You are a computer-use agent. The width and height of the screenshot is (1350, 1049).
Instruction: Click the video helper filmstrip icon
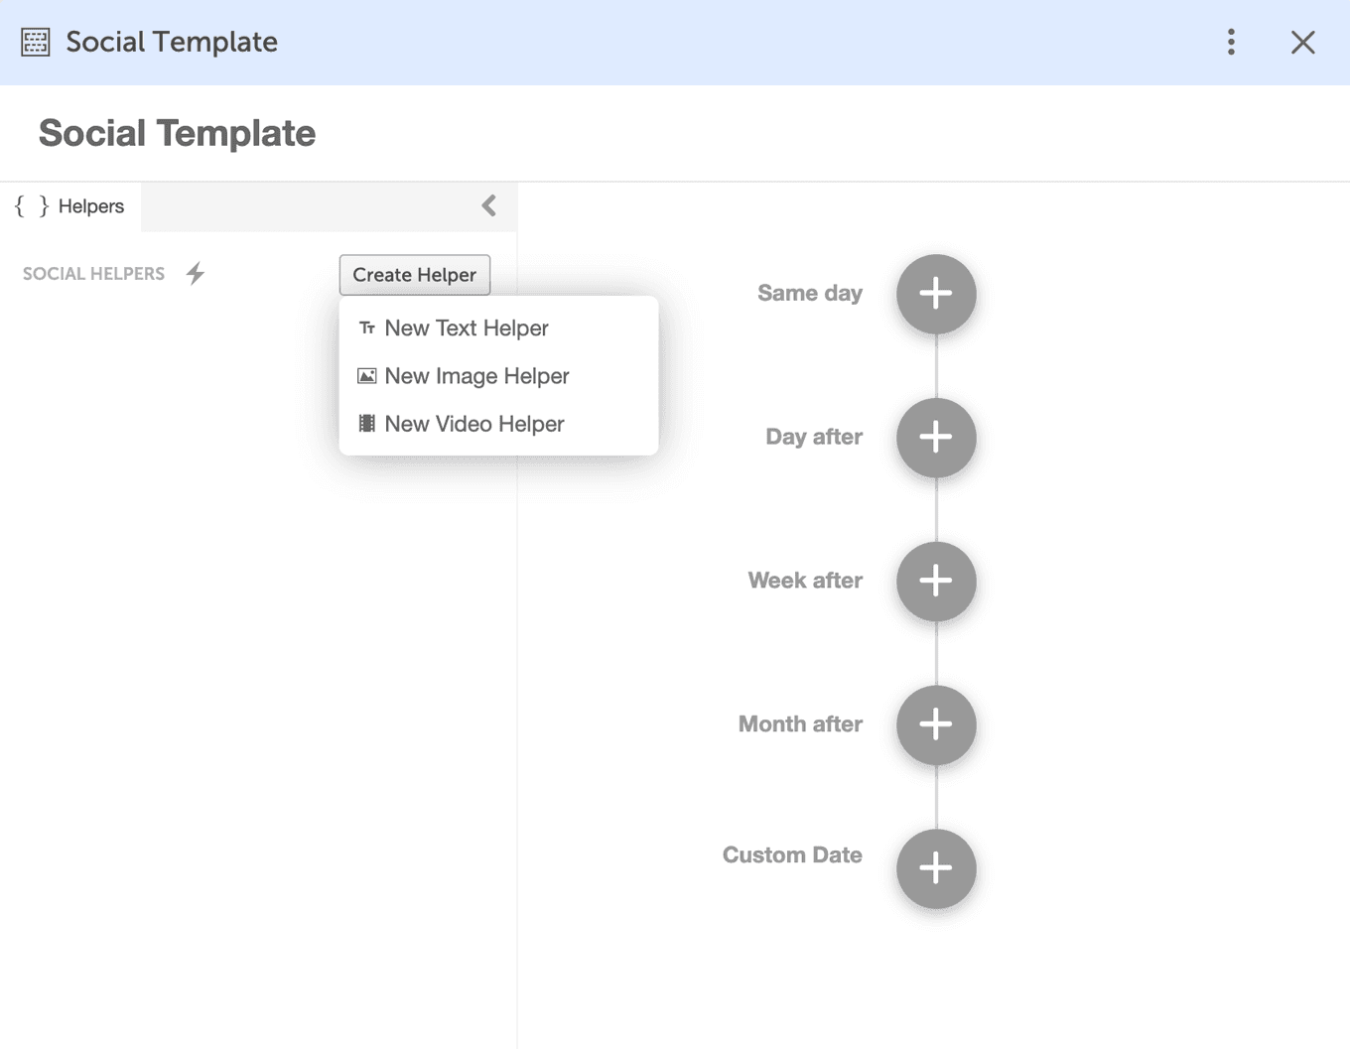[x=366, y=423]
